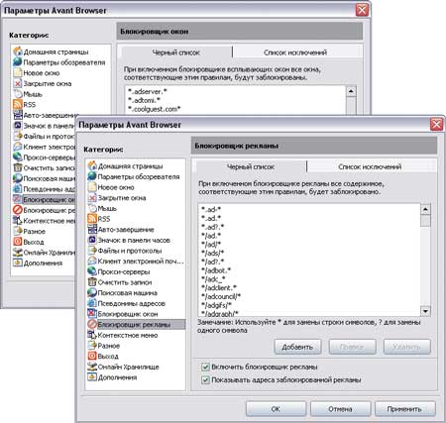Switch to Список исключений tab in ad blocker
This screenshot has width=446, height=423.
370,166
